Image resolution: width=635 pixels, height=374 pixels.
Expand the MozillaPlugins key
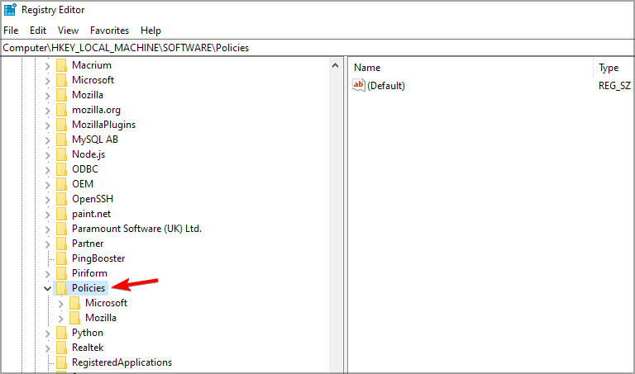click(x=47, y=125)
